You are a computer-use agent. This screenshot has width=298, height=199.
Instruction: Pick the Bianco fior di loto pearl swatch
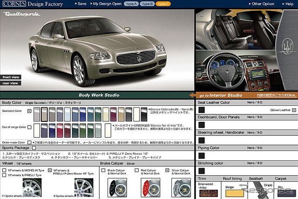108,131
